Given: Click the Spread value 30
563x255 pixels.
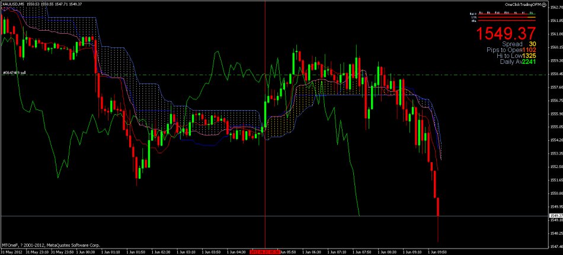Looking at the screenshot, I should [x=533, y=44].
